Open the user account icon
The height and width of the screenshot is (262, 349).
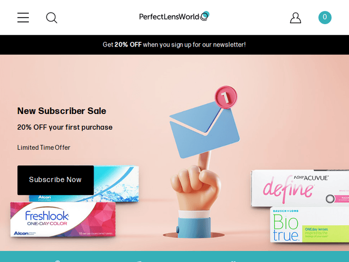295,18
